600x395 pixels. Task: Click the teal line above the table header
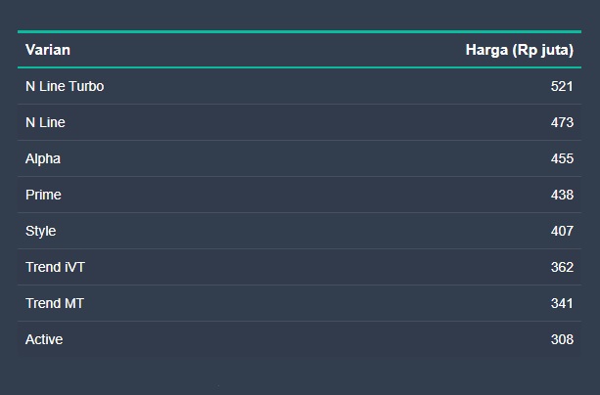pyautogui.click(x=300, y=32)
